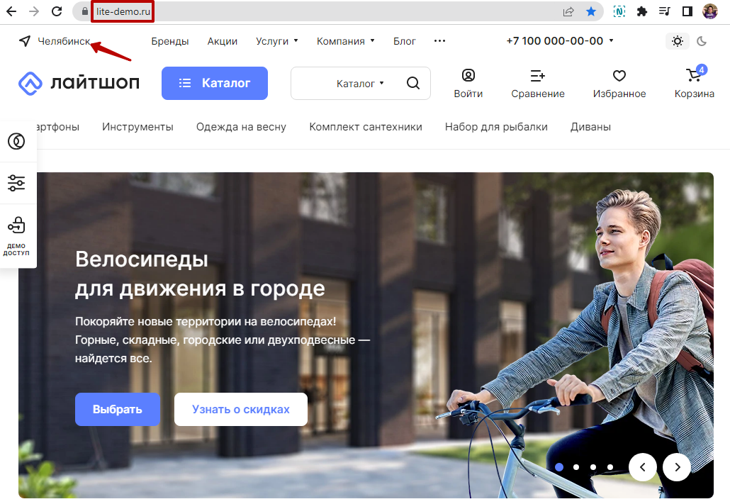This screenshot has width=730, height=504.
Task: Open the Корзина cart icon
Action: (x=694, y=82)
